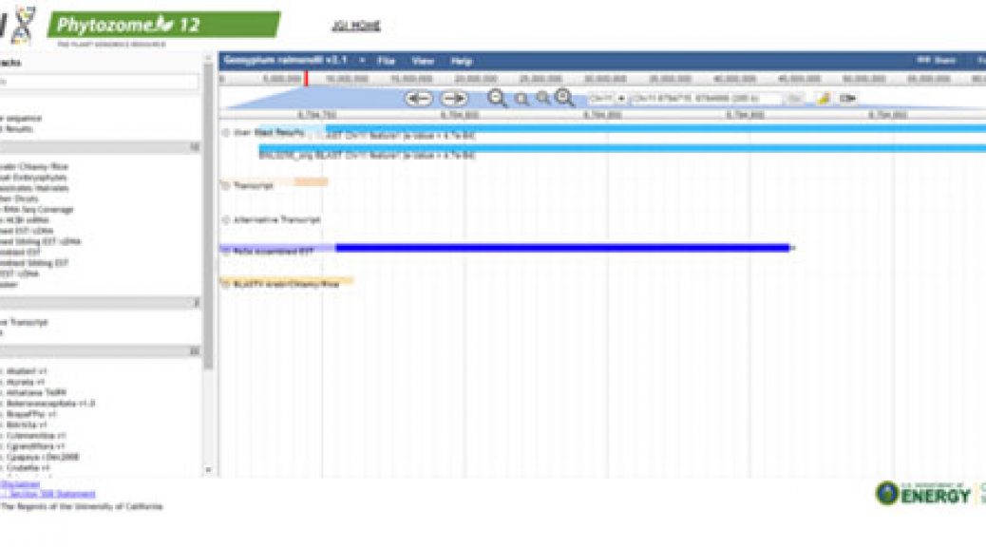
Task: Open the genome selector dropdown arrow
Action: [x=362, y=61]
